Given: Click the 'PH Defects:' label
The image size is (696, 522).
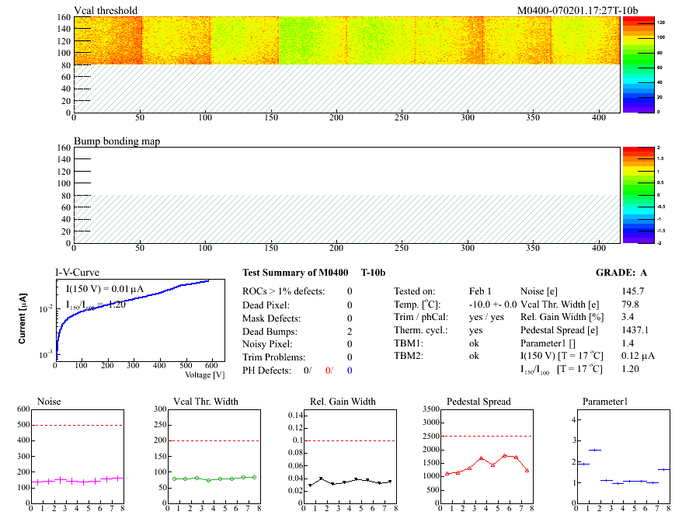Looking at the screenshot, I should [x=266, y=371].
